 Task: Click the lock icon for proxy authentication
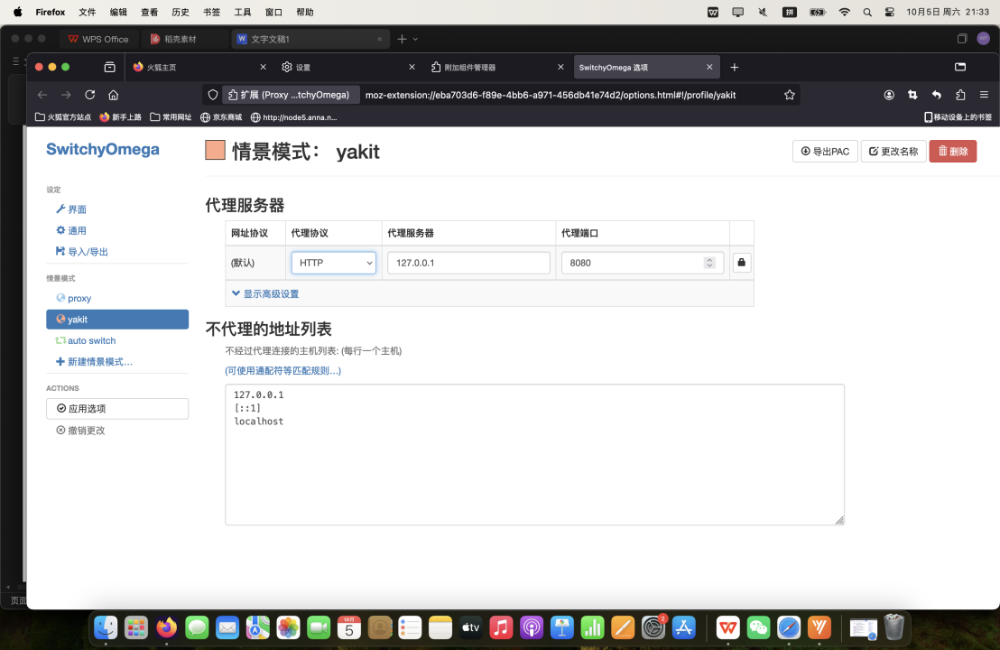point(741,263)
